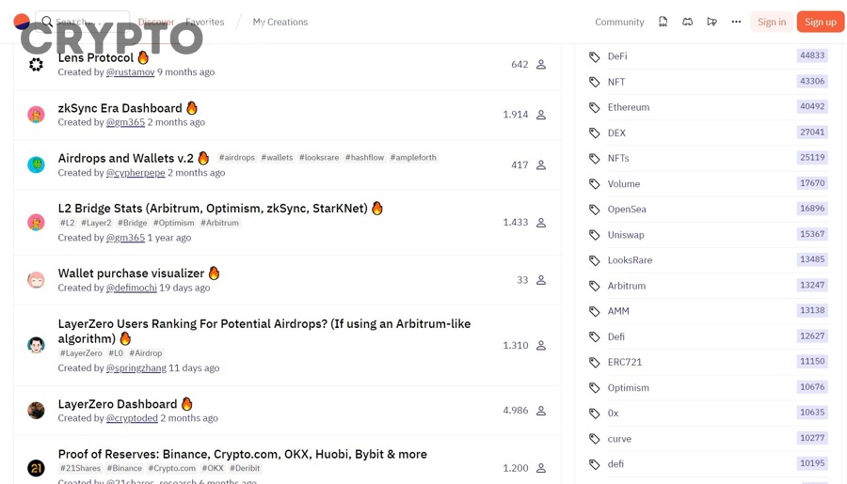Screen dimensions: 847x484
Task: Visit @gm365 profile under zkSync Era
Action: pos(125,122)
